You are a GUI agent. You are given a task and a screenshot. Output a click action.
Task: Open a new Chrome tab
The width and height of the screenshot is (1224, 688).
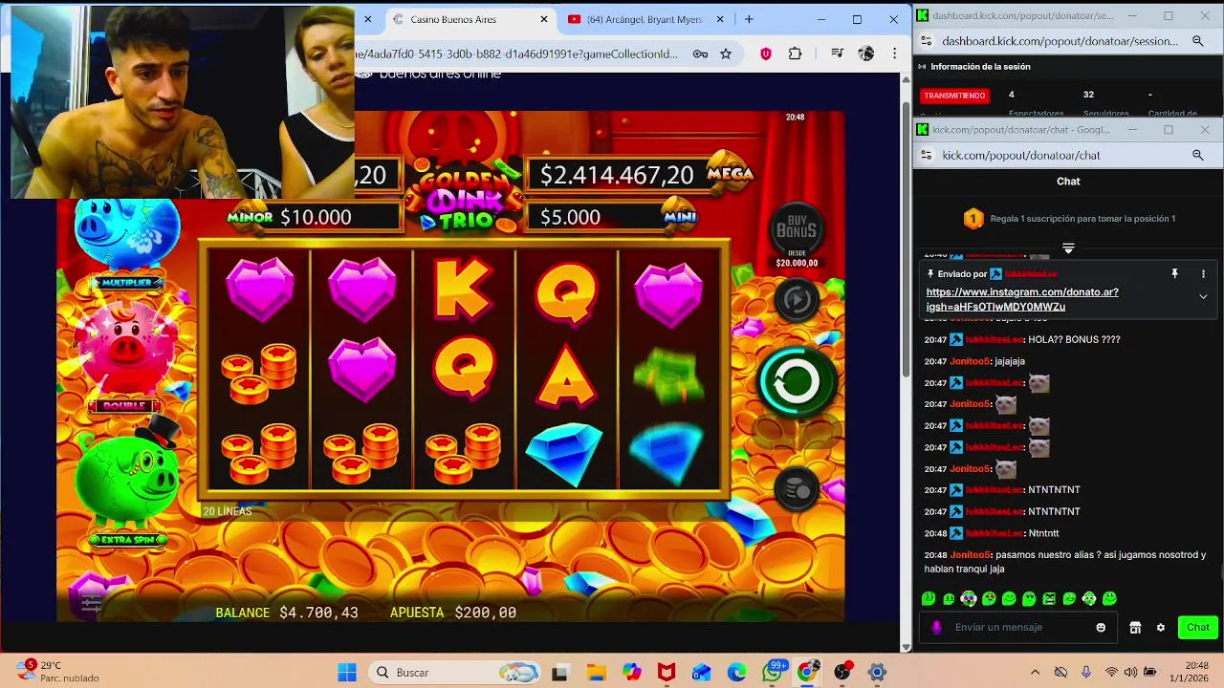[x=749, y=19]
